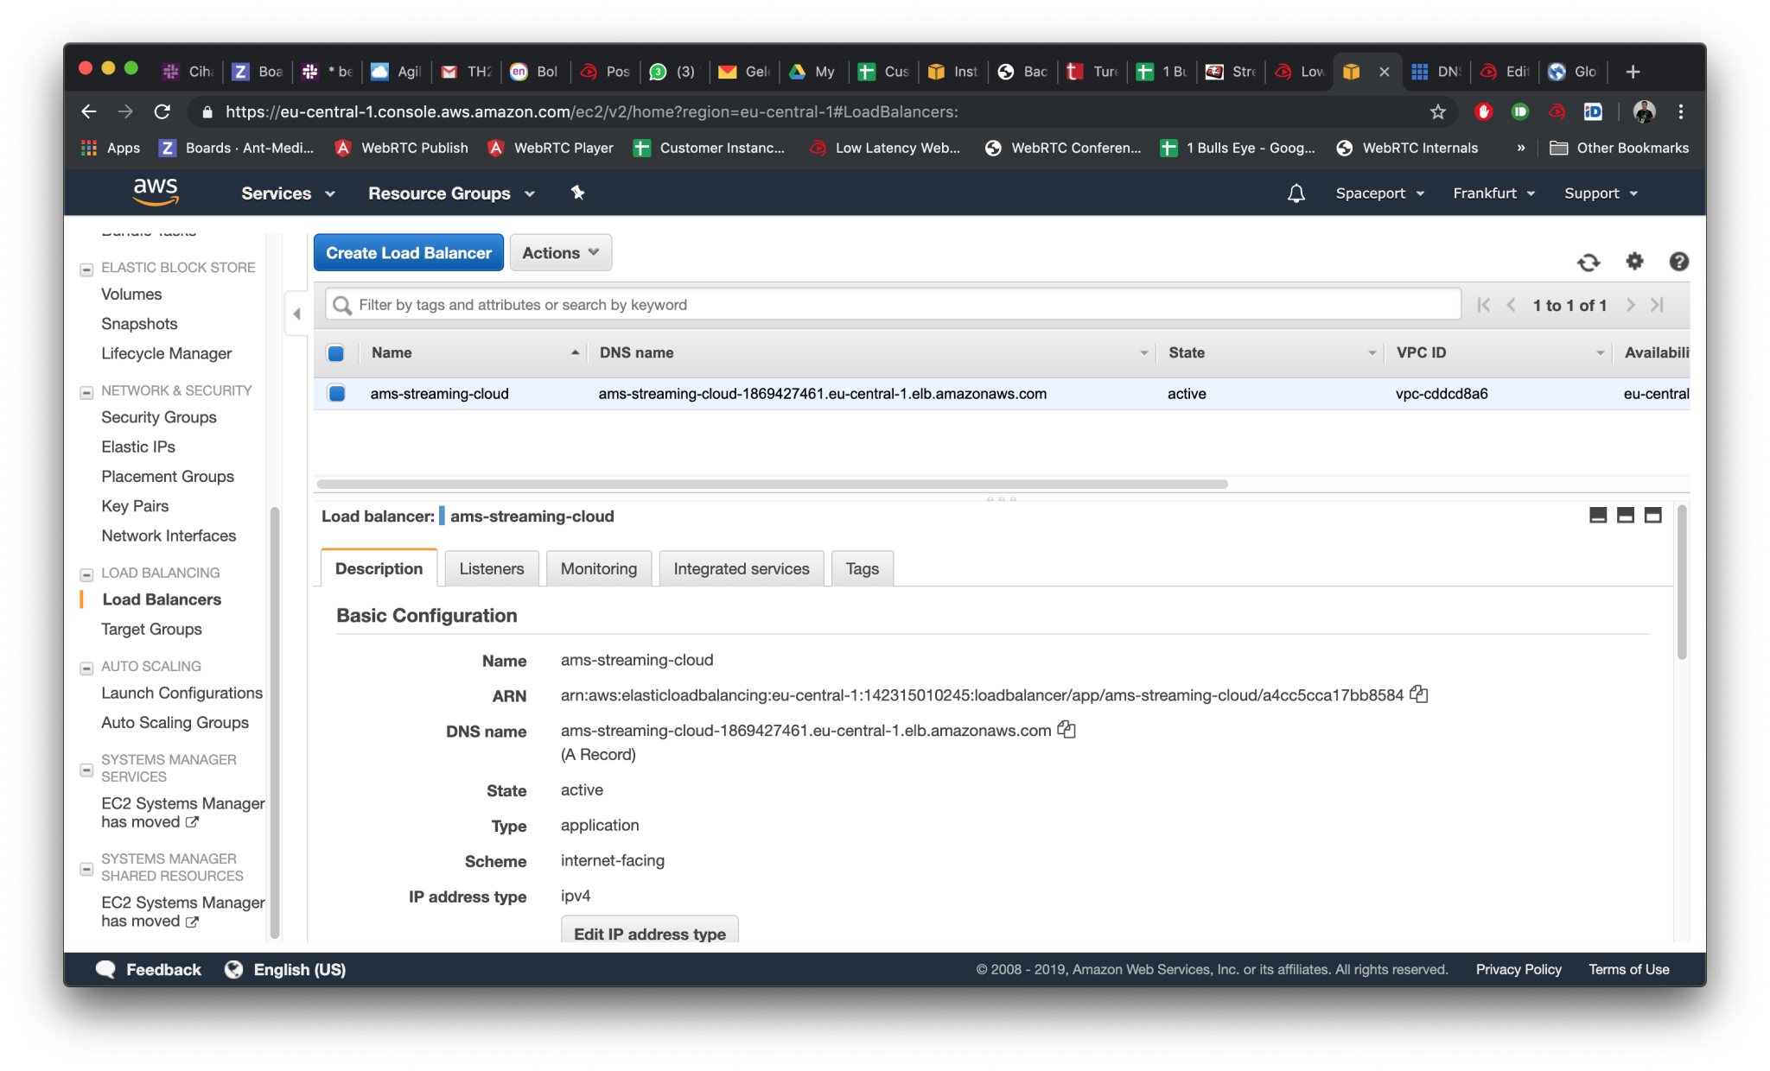
Task: Open the help question mark icon
Action: click(x=1678, y=261)
